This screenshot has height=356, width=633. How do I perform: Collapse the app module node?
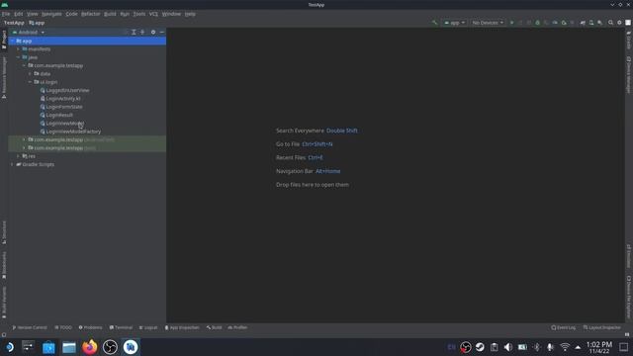[12, 41]
